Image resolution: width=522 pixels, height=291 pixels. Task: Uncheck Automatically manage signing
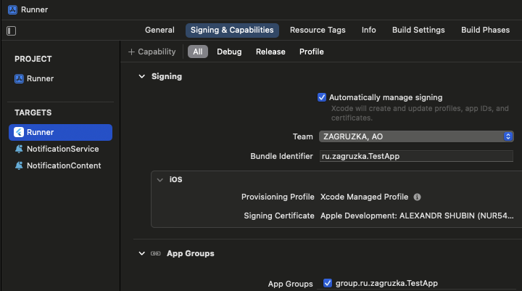click(322, 97)
